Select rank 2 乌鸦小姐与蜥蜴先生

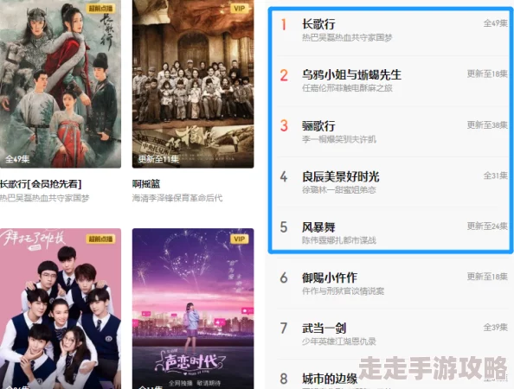pyautogui.click(x=392, y=81)
